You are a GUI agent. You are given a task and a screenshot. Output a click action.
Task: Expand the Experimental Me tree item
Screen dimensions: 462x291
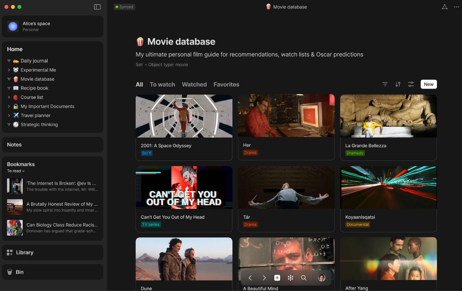point(9,70)
